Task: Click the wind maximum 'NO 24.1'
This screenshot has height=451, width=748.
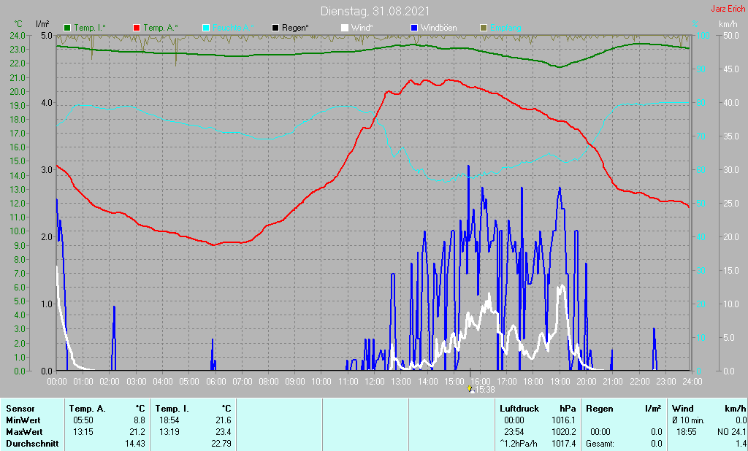Action: (732, 432)
